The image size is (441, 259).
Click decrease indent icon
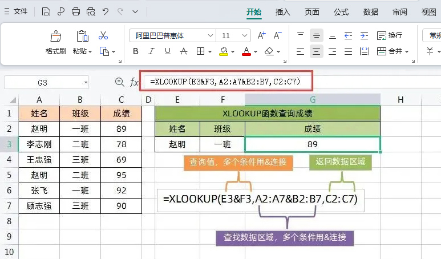point(348,35)
